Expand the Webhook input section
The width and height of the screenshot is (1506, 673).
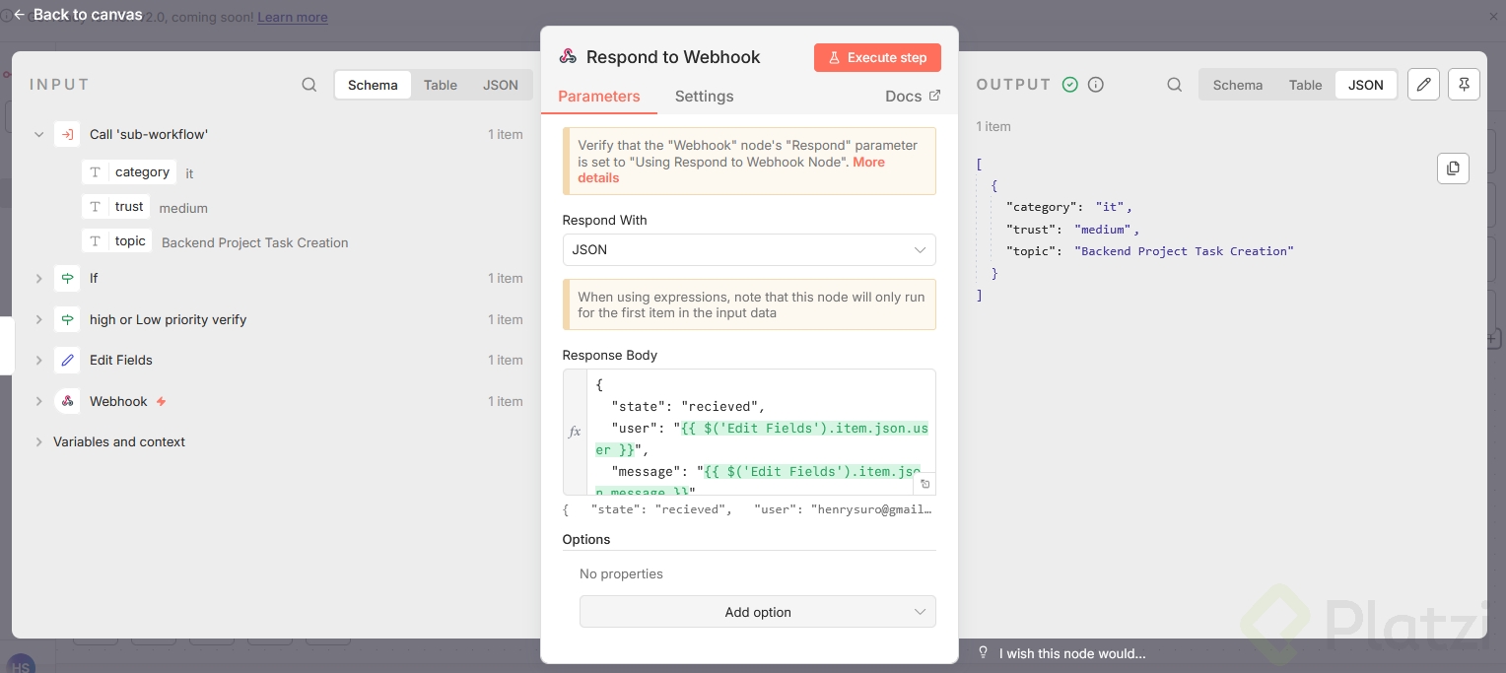point(39,401)
